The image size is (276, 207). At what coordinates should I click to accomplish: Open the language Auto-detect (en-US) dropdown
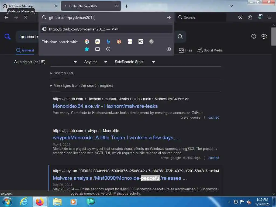click(x=46, y=62)
